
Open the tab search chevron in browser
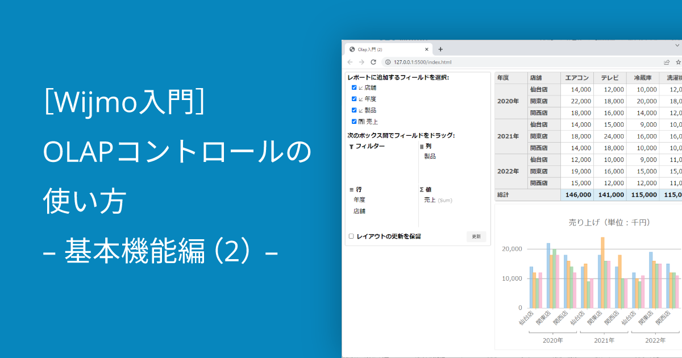tap(677, 45)
